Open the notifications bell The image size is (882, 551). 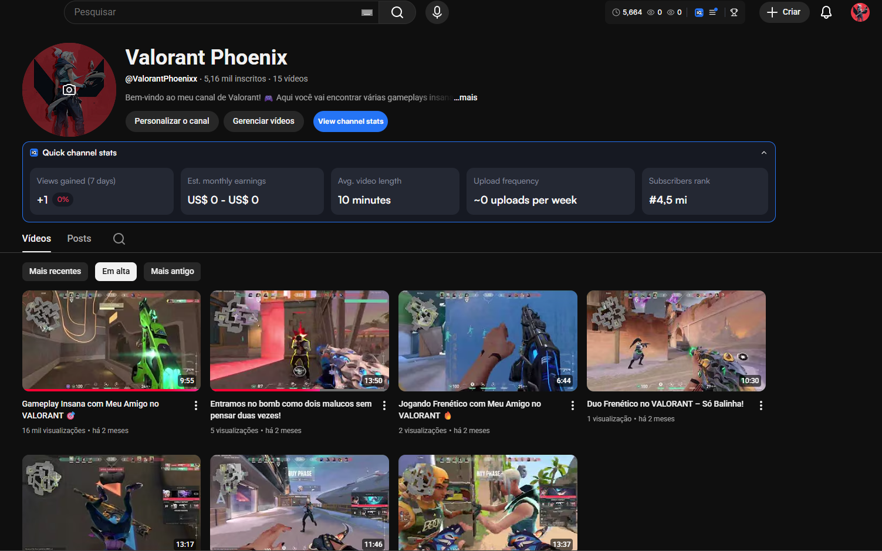826,12
